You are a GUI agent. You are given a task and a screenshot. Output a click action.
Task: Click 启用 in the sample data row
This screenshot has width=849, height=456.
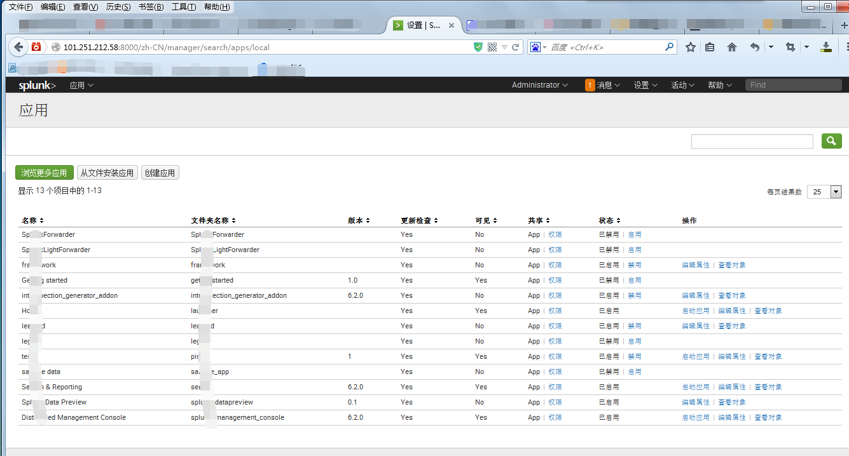tap(635, 372)
